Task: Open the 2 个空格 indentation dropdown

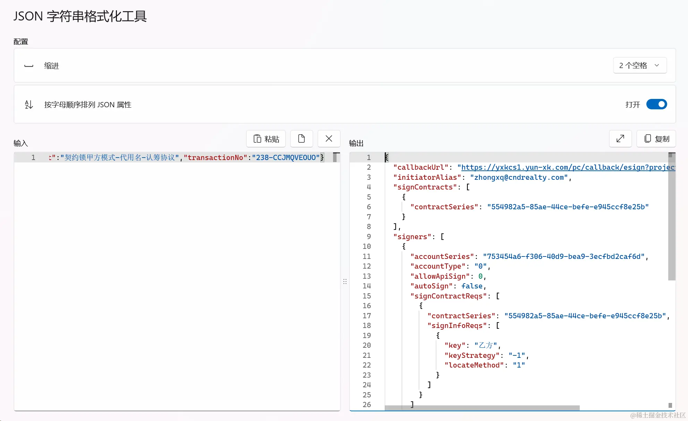Action: [639, 65]
